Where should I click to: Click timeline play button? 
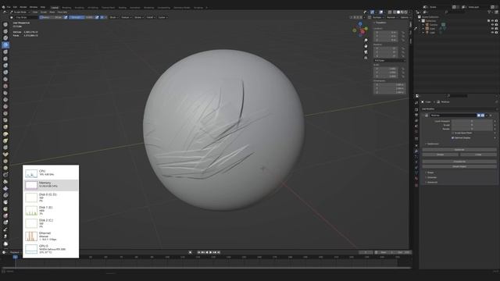point(210,252)
